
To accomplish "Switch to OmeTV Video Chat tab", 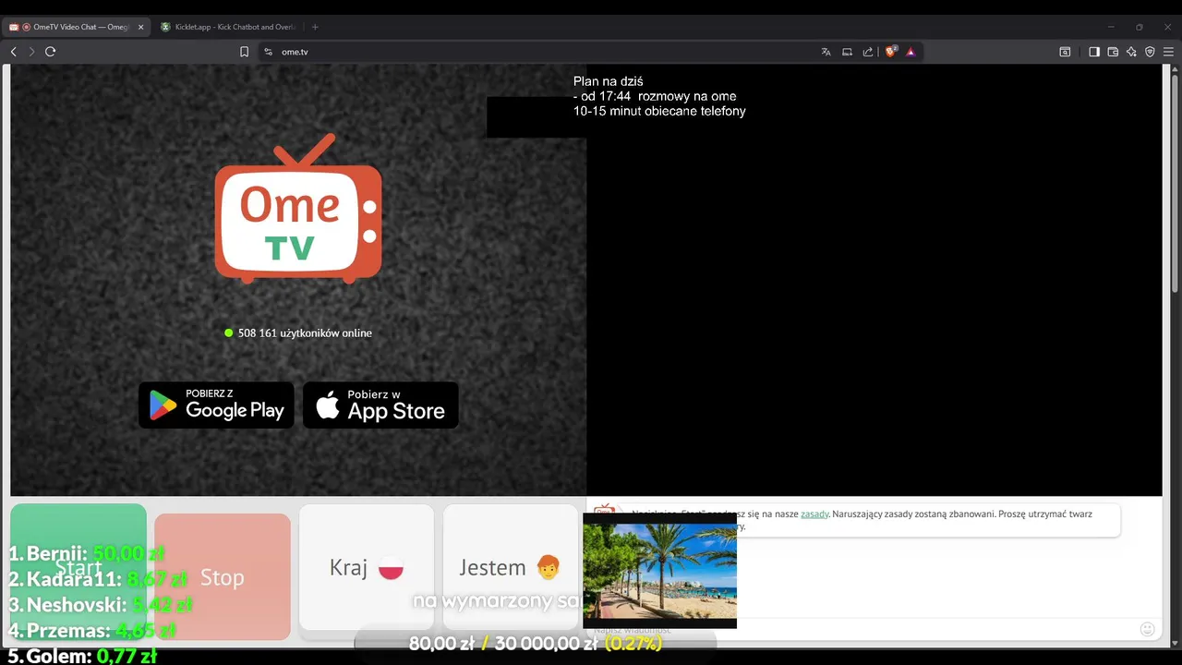I will 77,27.
